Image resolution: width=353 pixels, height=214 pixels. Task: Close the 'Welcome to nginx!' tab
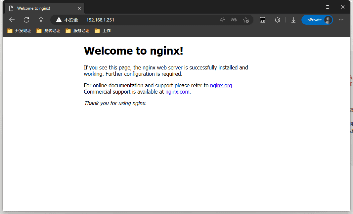pos(79,8)
